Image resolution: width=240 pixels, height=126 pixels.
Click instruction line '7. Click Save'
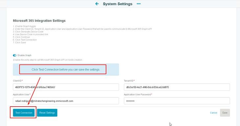[19, 43]
